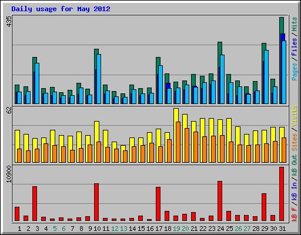Viewport: 301px width, 235px height.
Task: Click the red kB bar for day 31
Action: coord(282,194)
